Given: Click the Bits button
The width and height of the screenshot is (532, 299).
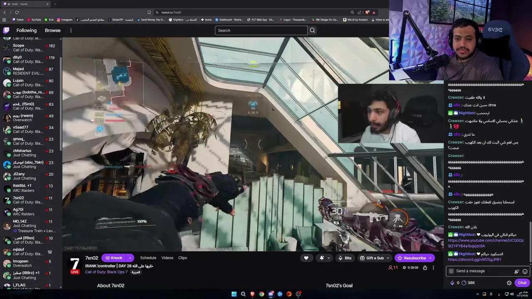Looking at the screenshot, I should point(345,258).
